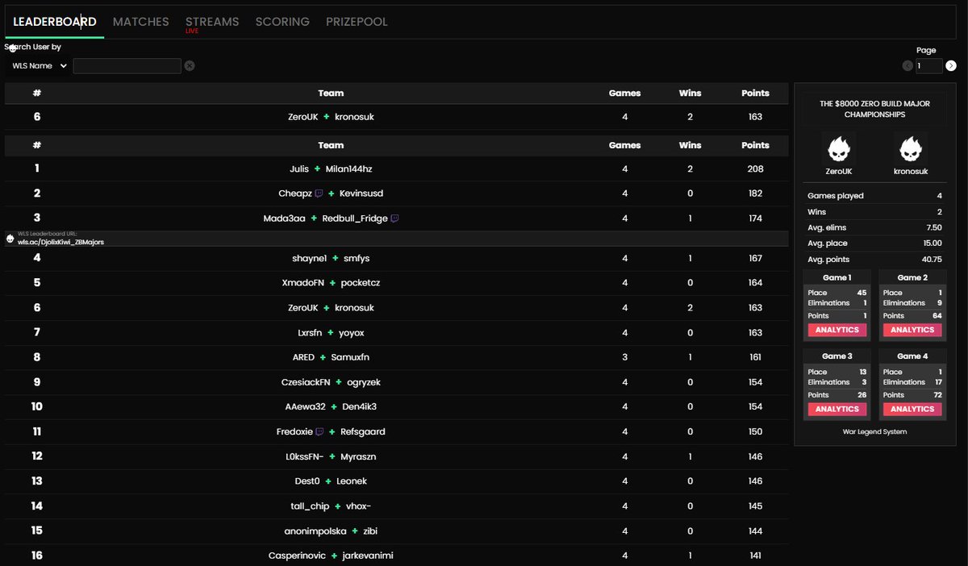Click the Zero Build Major Championships title
Screen dimensions: 968x566
coord(874,110)
